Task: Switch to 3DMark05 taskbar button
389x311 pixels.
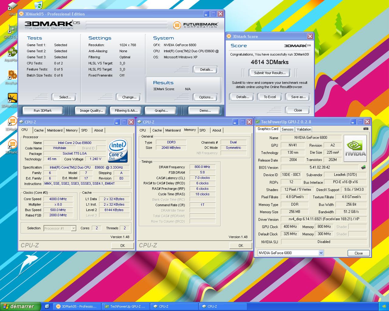Action: [x=77, y=306]
